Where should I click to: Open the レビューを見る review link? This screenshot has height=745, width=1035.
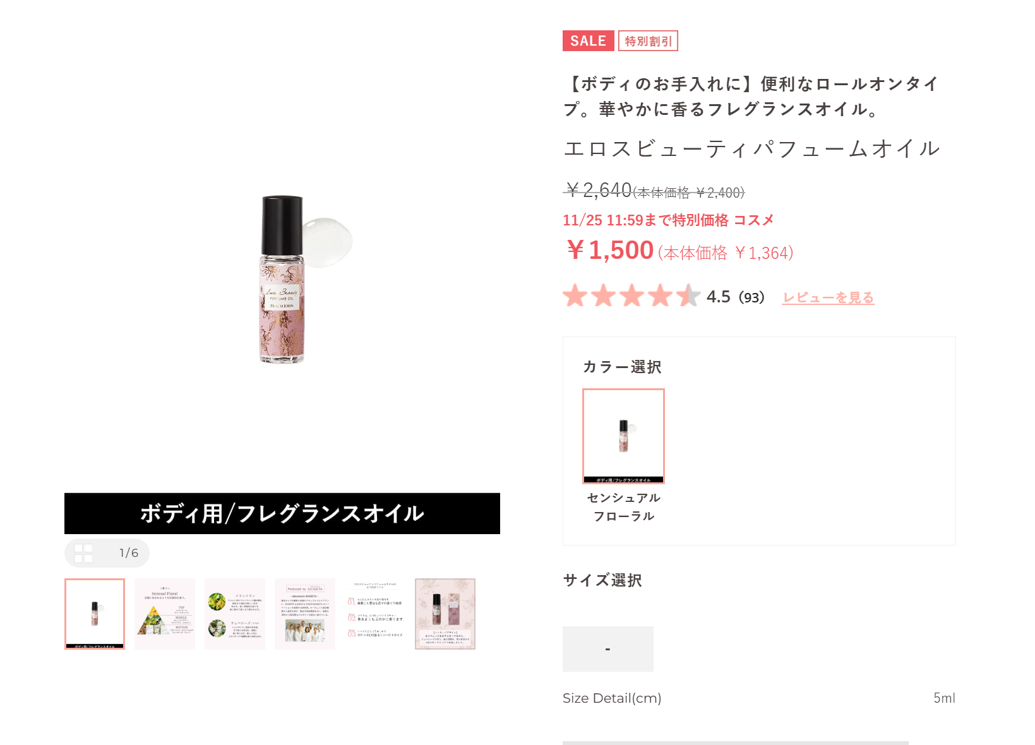(x=829, y=297)
